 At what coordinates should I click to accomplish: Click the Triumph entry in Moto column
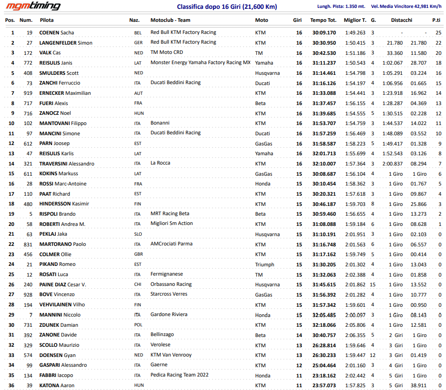click(264, 264)
